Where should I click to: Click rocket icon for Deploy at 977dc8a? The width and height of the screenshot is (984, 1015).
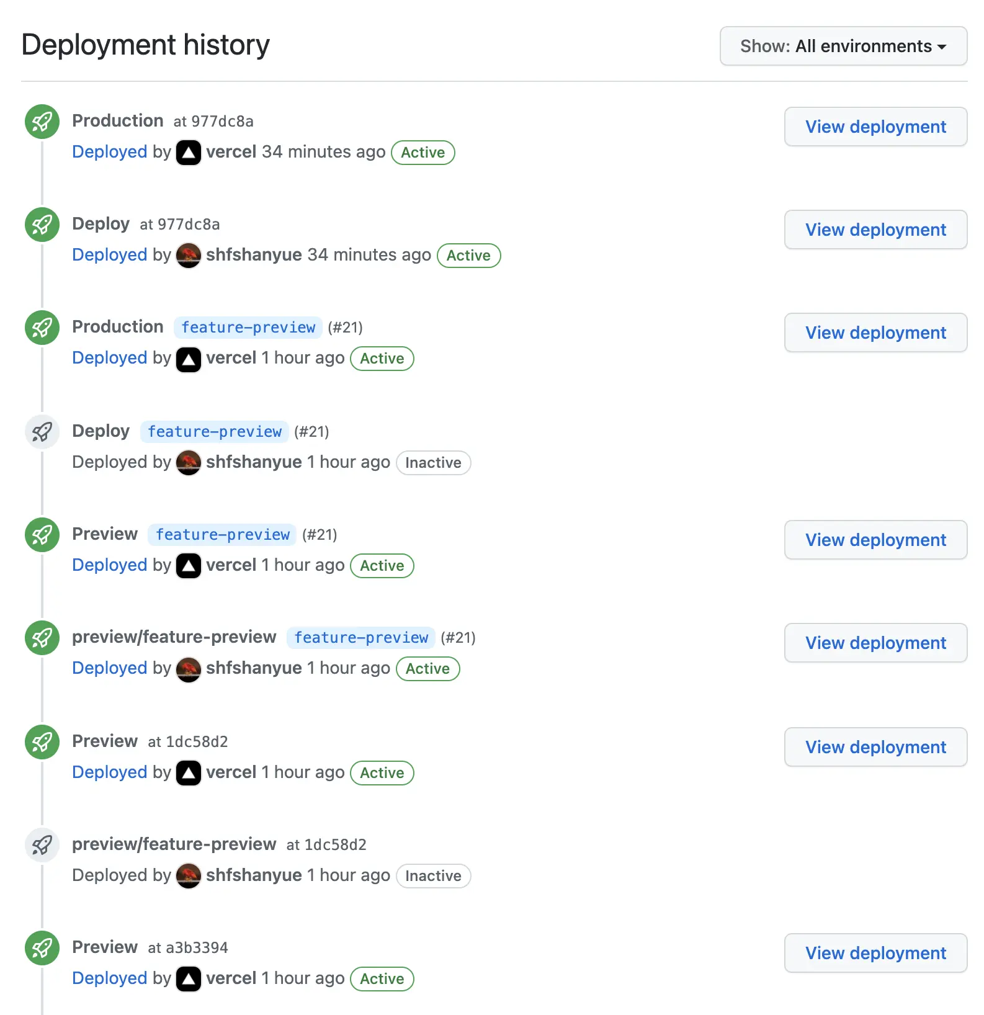(x=42, y=225)
